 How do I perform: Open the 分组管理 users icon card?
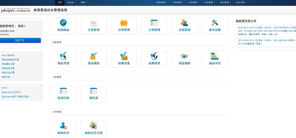coord(184,26)
